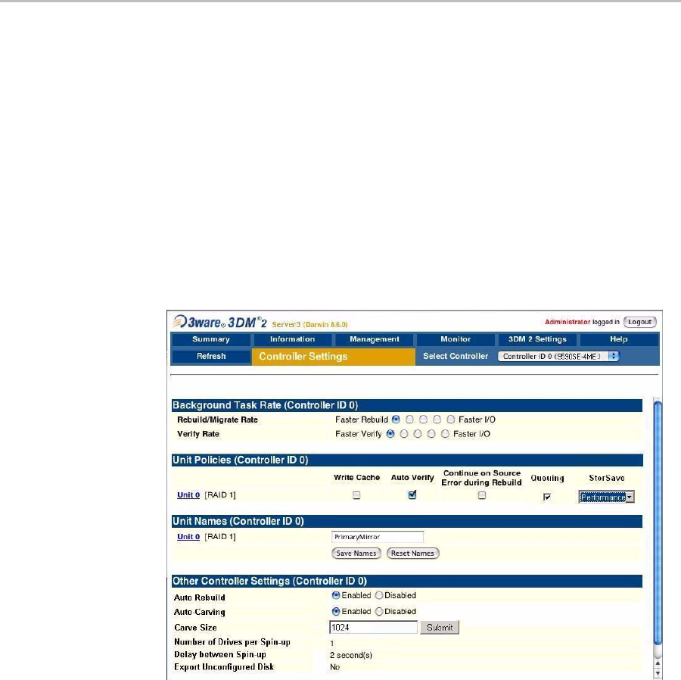The width and height of the screenshot is (681, 680).
Task: Open the Summary menu
Action: click(x=210, y=339)
